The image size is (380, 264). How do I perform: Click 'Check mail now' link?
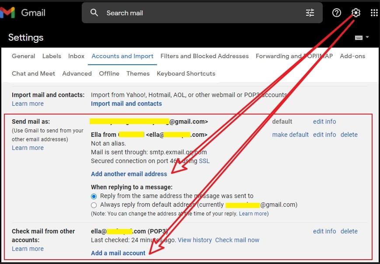[237, 240]
